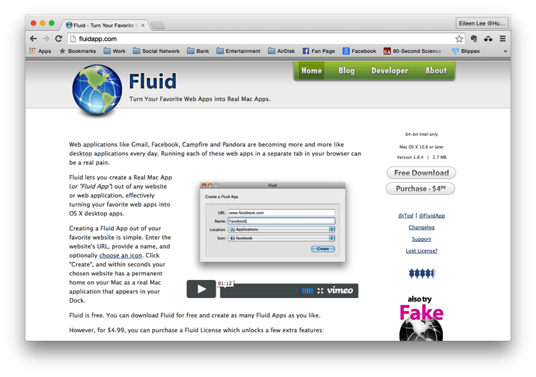The height and width of the screenshot is (377, 536).
Task: Follow the 'choose an icon' link
Action: click(121, 255)
